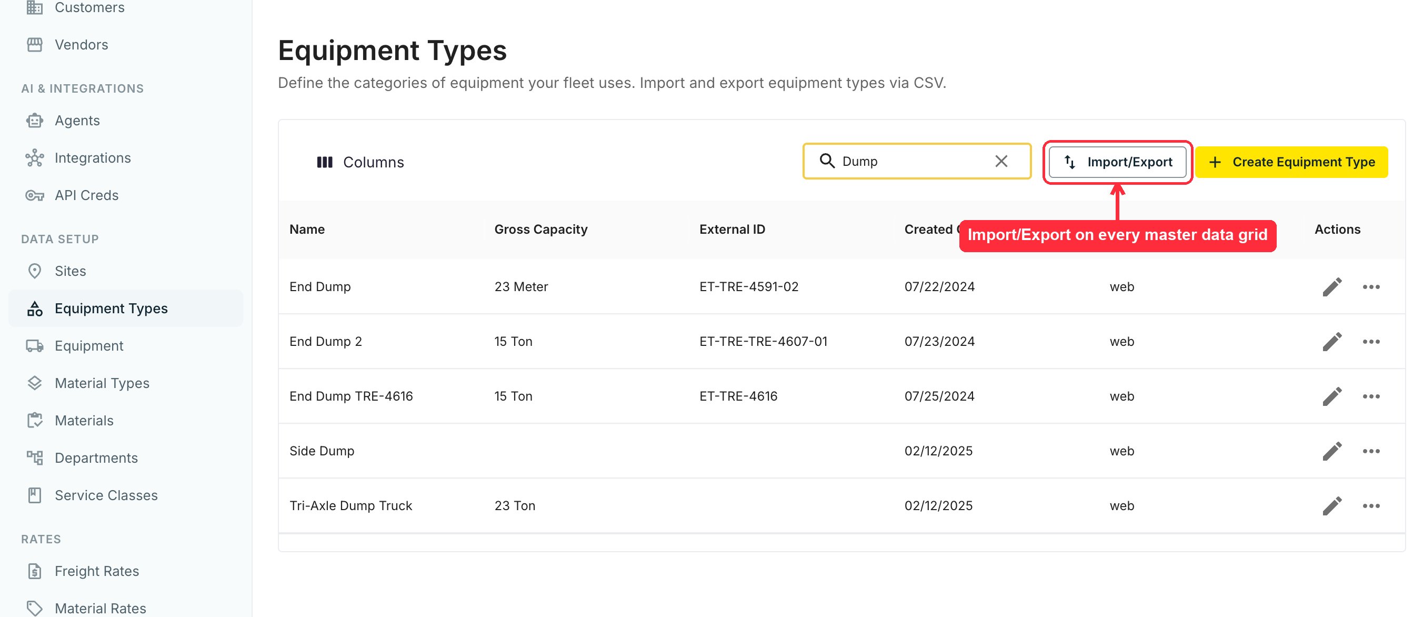
Task: Click External ID ET-TRE-TRE-4607-01
Action: pyautogui.click(x=763, y=341)
